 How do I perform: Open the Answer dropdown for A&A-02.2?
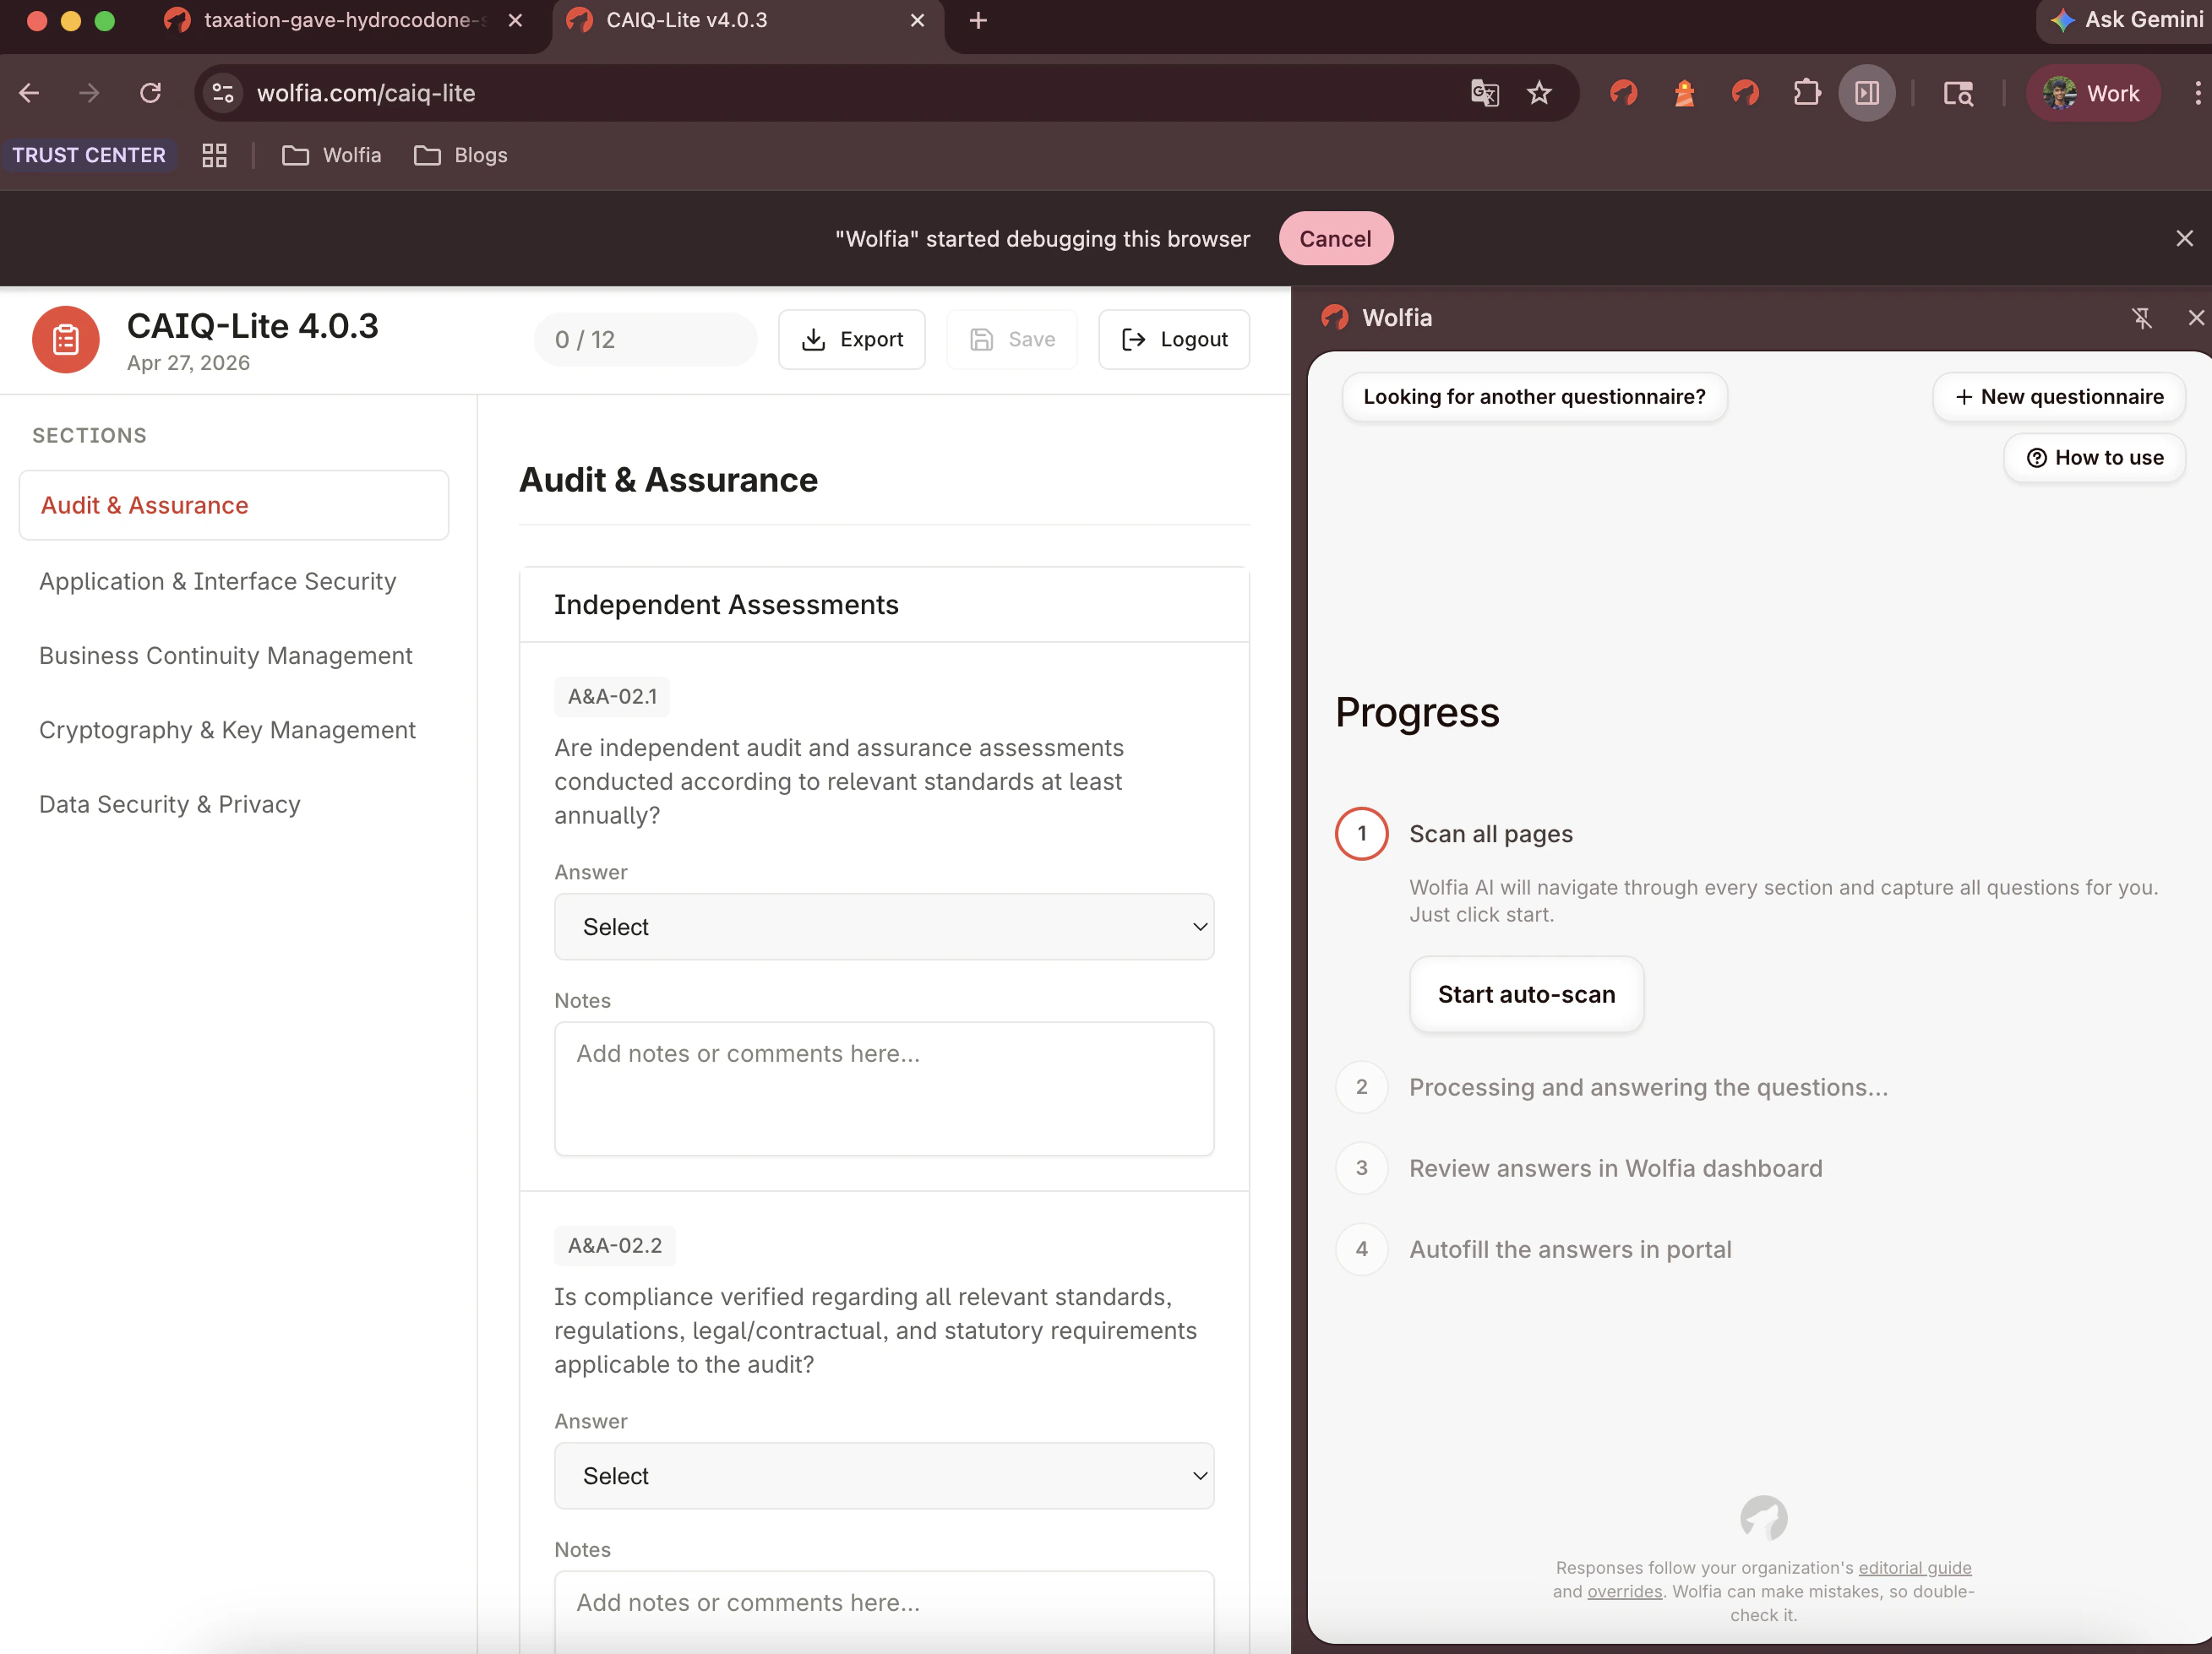pyautogui.click(x=884, y=1476)
